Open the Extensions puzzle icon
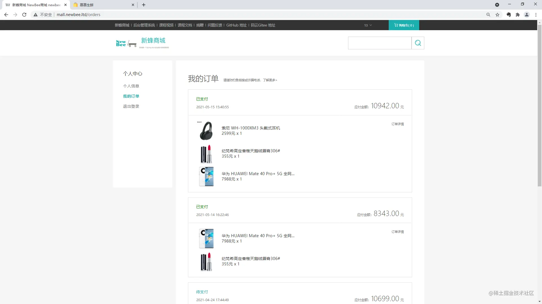The width and height of the screenshot is (542, 304). [x=518, y=15]
